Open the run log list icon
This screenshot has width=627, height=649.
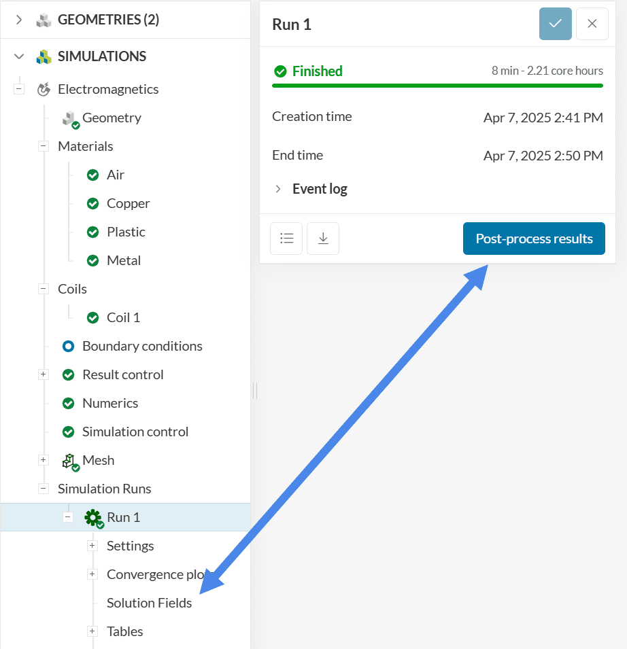286,239
